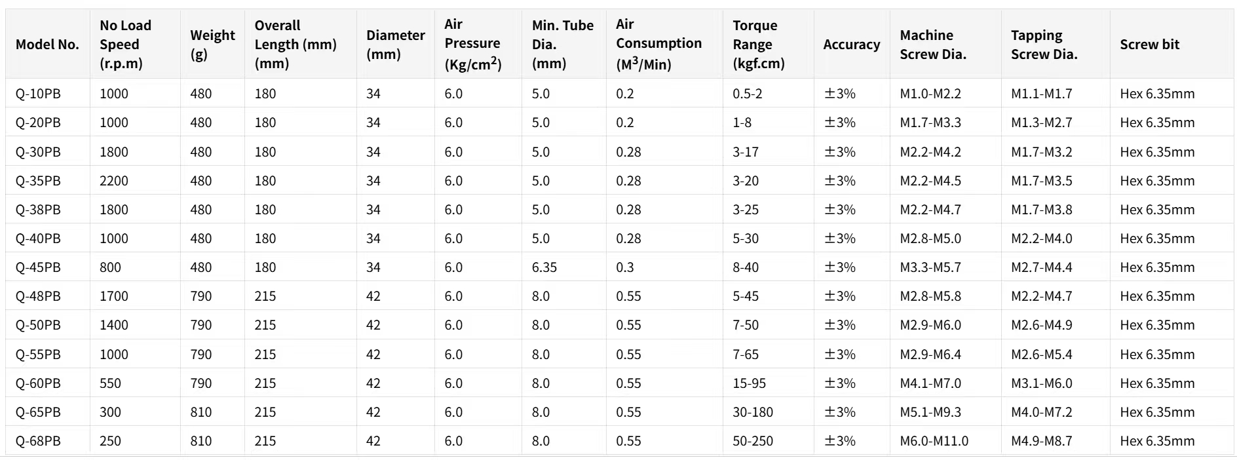This screenshot has width=1237, height=460.
Task: Click the M2.7-M4.4 tapping screw cell
Action: [1041, 267]
